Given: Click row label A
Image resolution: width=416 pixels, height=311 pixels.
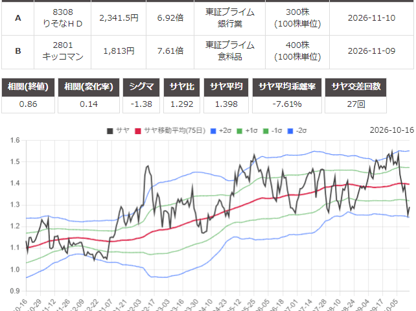Looking at the screenshot, I should [x=17, y=17].
